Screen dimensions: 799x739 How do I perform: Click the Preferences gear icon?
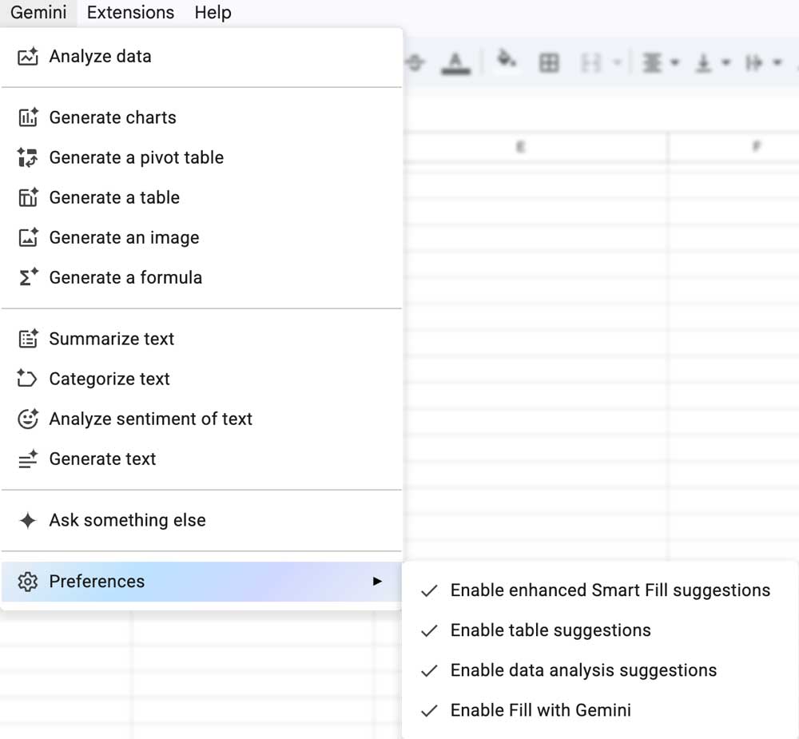pyautogui.click(x=28, y=582)
